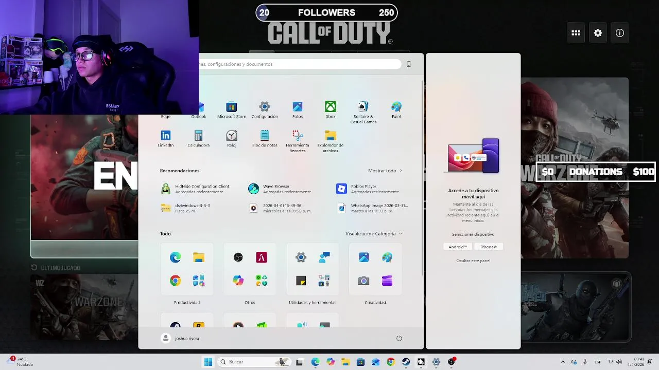Screen dimensions: 659x370
Task: Launch OBS Studio in the Otros folder
Action: coord(238,257)
